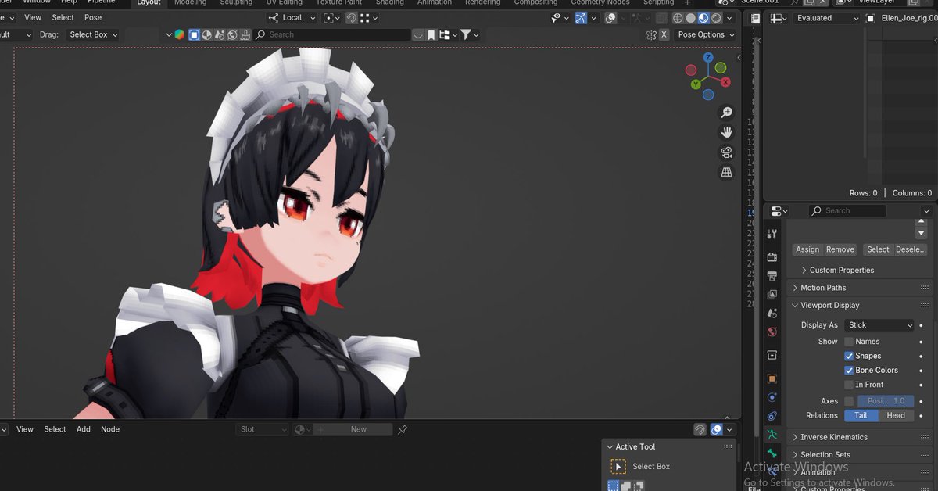Click the blue Z axis gizmo circle

pos(708,58)
